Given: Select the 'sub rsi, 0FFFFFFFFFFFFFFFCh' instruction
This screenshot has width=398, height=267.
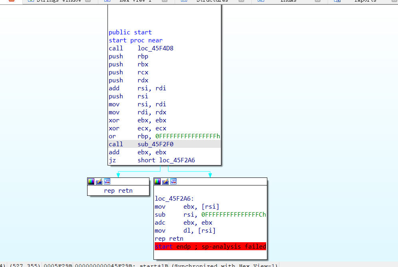Looking at the screenshot, I should (210, 215).
